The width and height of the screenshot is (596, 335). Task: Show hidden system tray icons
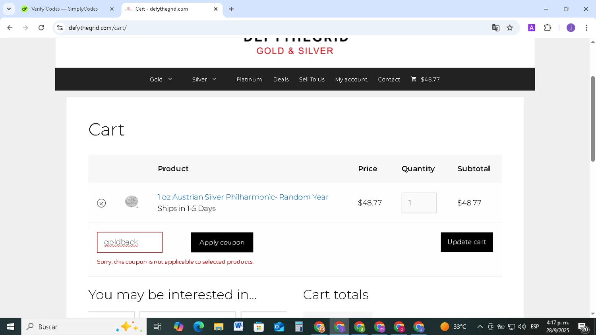point(480,327)
